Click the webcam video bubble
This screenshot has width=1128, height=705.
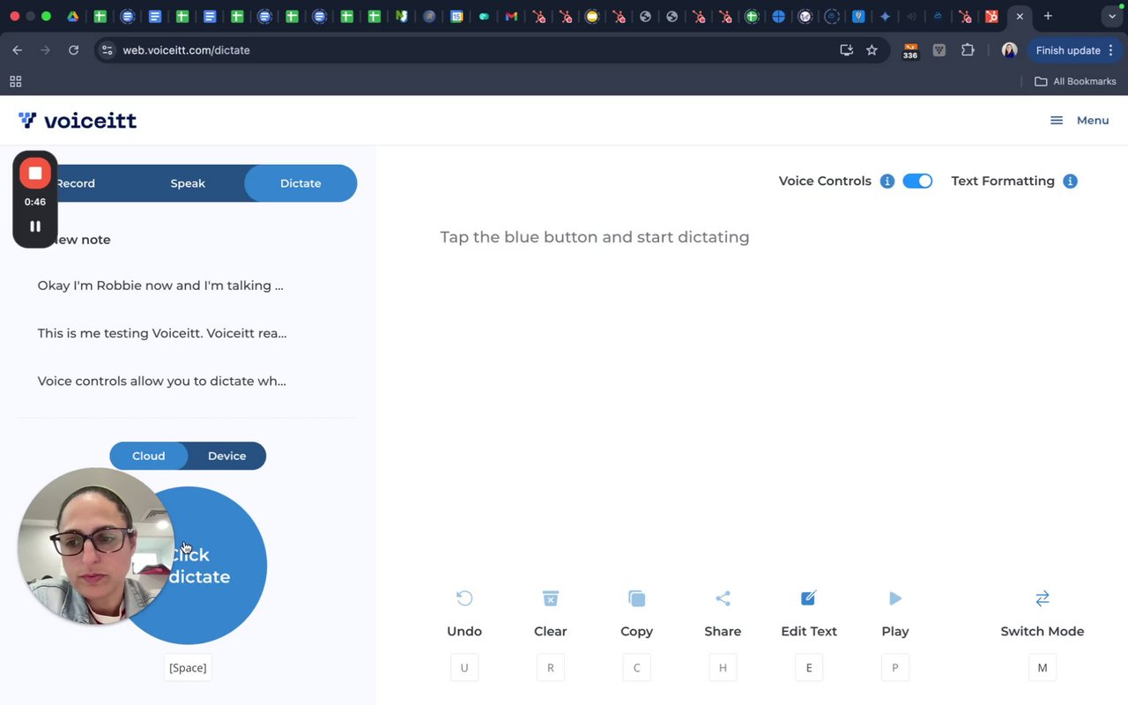[95, 546]
